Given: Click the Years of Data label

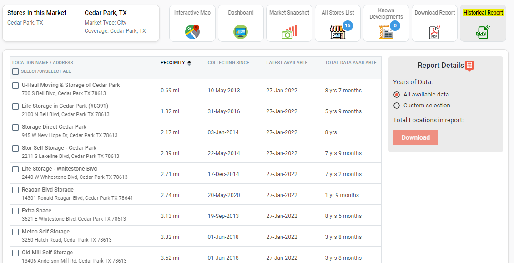Looking at the screenshot, I should [413, 82].
